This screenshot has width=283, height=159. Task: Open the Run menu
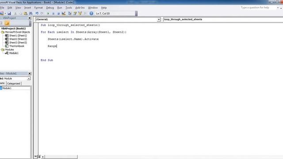pyautogui.click(x=60, y=8)
